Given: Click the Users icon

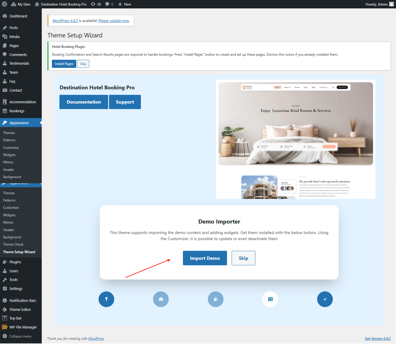Looking at the screenshot, I should click(x=5, y=271).
